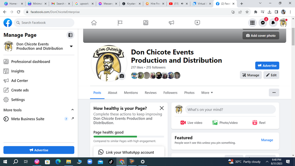Click Add cover photo button
The width and height of the screenshot is (295, 166).
(261, 36)
